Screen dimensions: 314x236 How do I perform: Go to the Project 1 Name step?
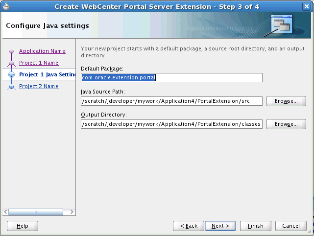[x=39, y=63]
